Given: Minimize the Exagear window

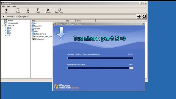Looking at the screenshot, I should pyautogui.click(x=140, y=3).
